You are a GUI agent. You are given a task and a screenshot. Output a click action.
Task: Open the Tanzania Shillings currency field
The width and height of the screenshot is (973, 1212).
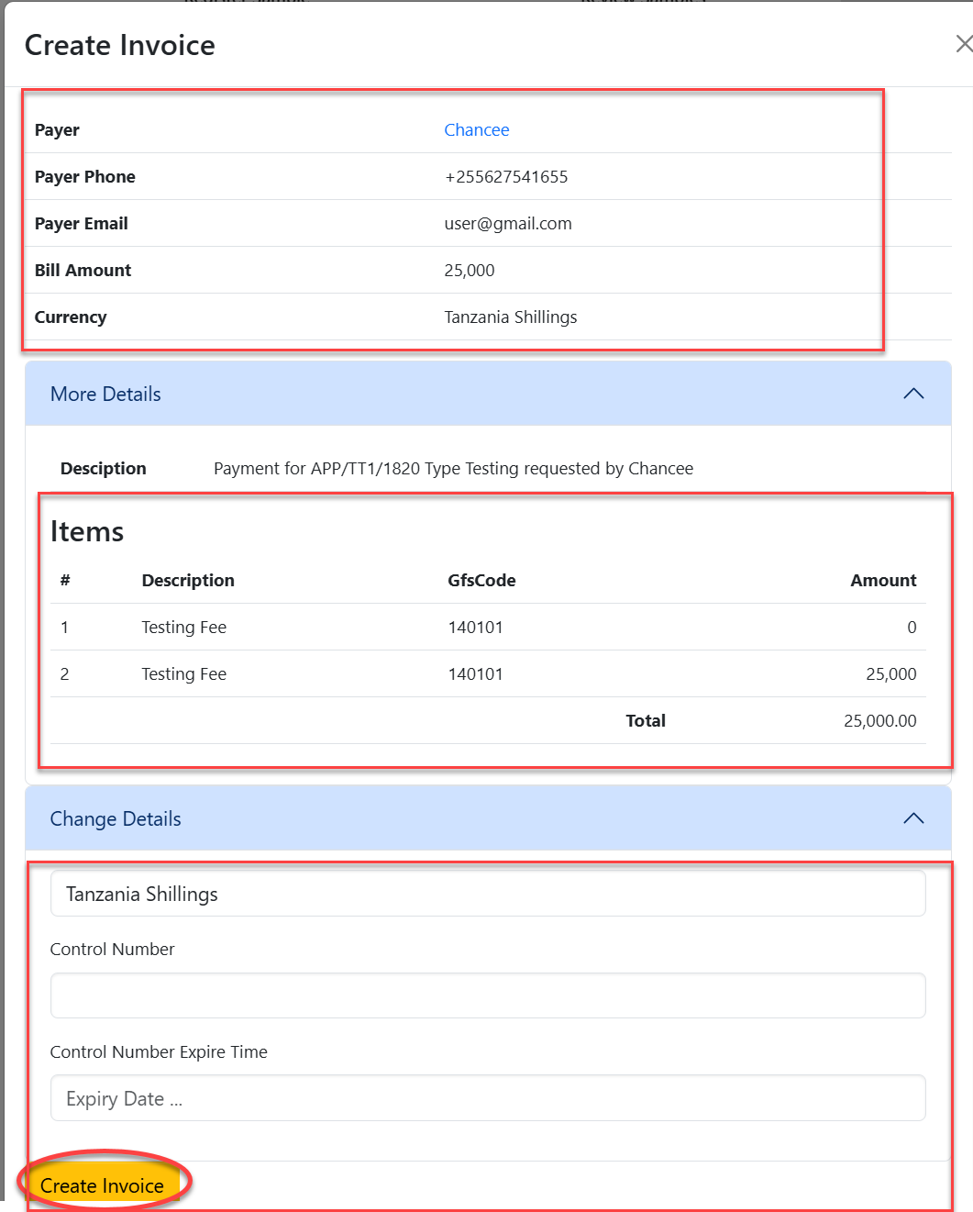(487, 894)
